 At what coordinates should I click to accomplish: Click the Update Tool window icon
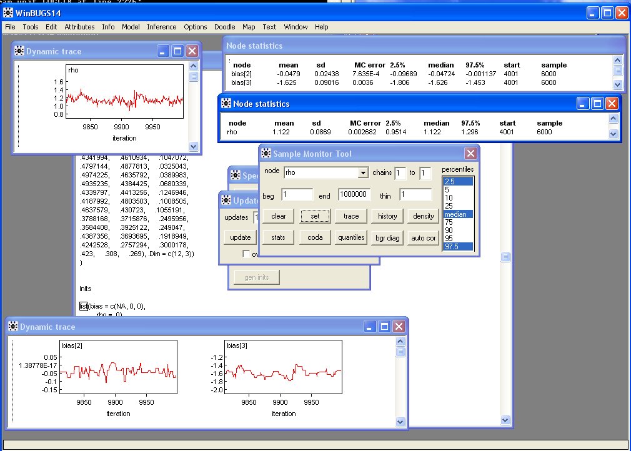[x=226, y=201]
